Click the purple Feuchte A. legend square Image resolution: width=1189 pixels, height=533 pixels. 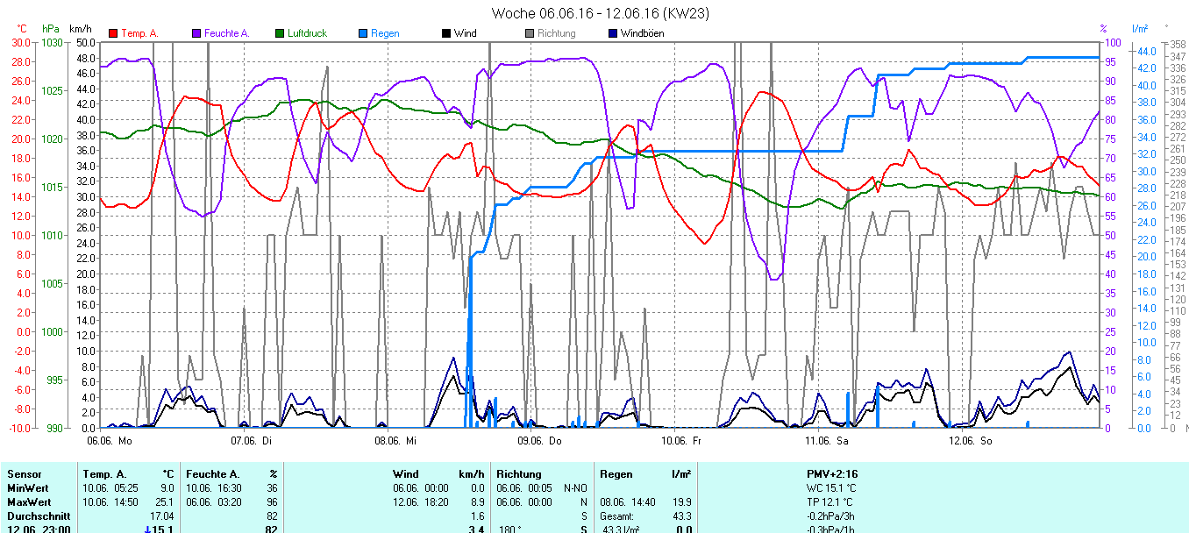196,33
